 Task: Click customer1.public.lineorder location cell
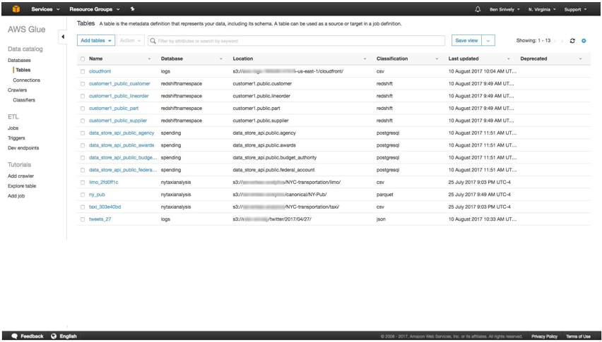click(261, 96)
